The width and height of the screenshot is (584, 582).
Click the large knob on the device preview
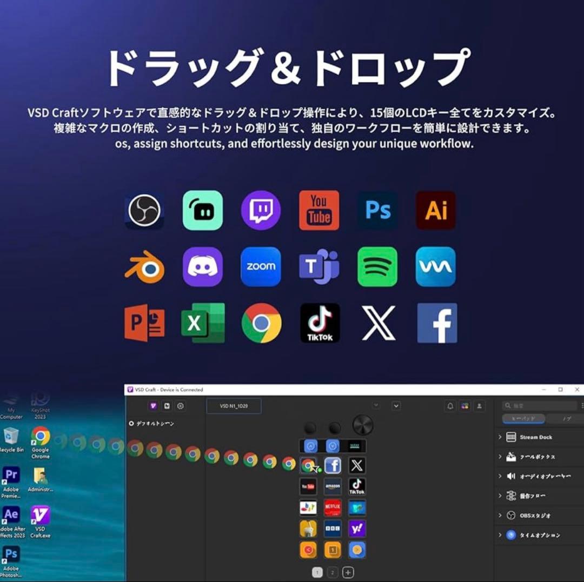click(x=363, y=425)
